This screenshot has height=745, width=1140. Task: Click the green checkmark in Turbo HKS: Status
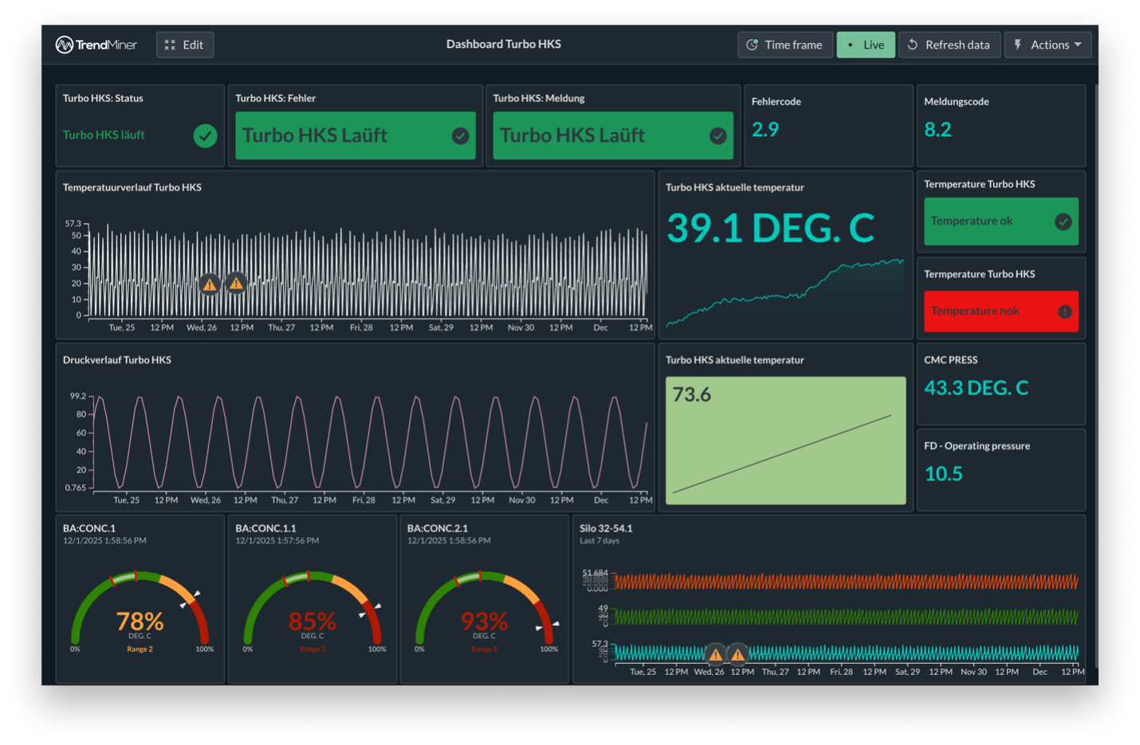click(x=205, y=136)
